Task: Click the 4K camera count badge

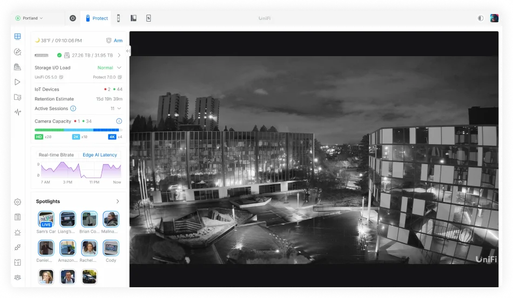Action: click(x=112, y=137)
